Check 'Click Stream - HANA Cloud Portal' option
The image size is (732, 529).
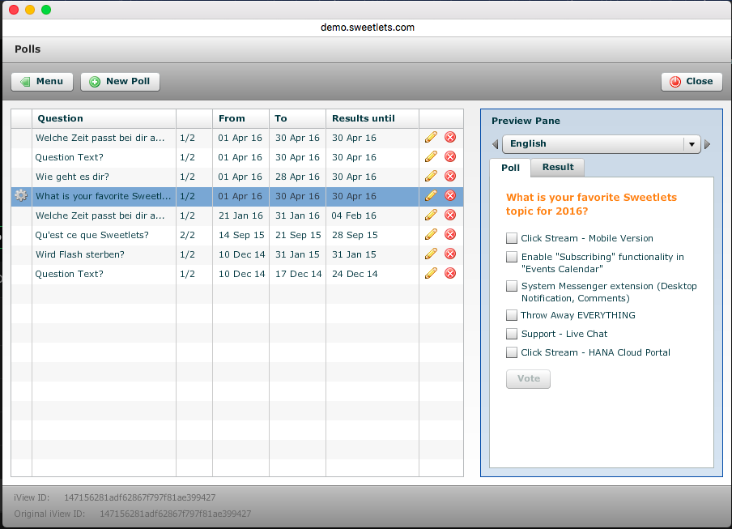pos(512,352)
